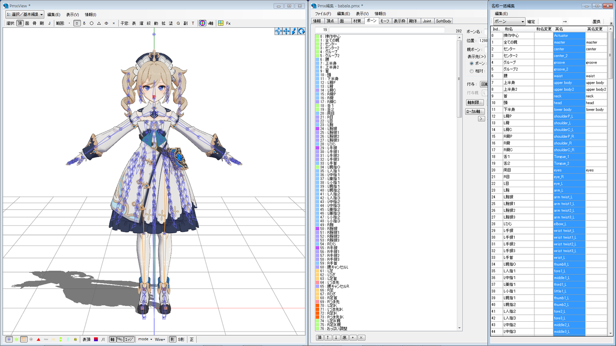Choose the box range selection tool
The image size is (616, 346).
pos(77,24)
